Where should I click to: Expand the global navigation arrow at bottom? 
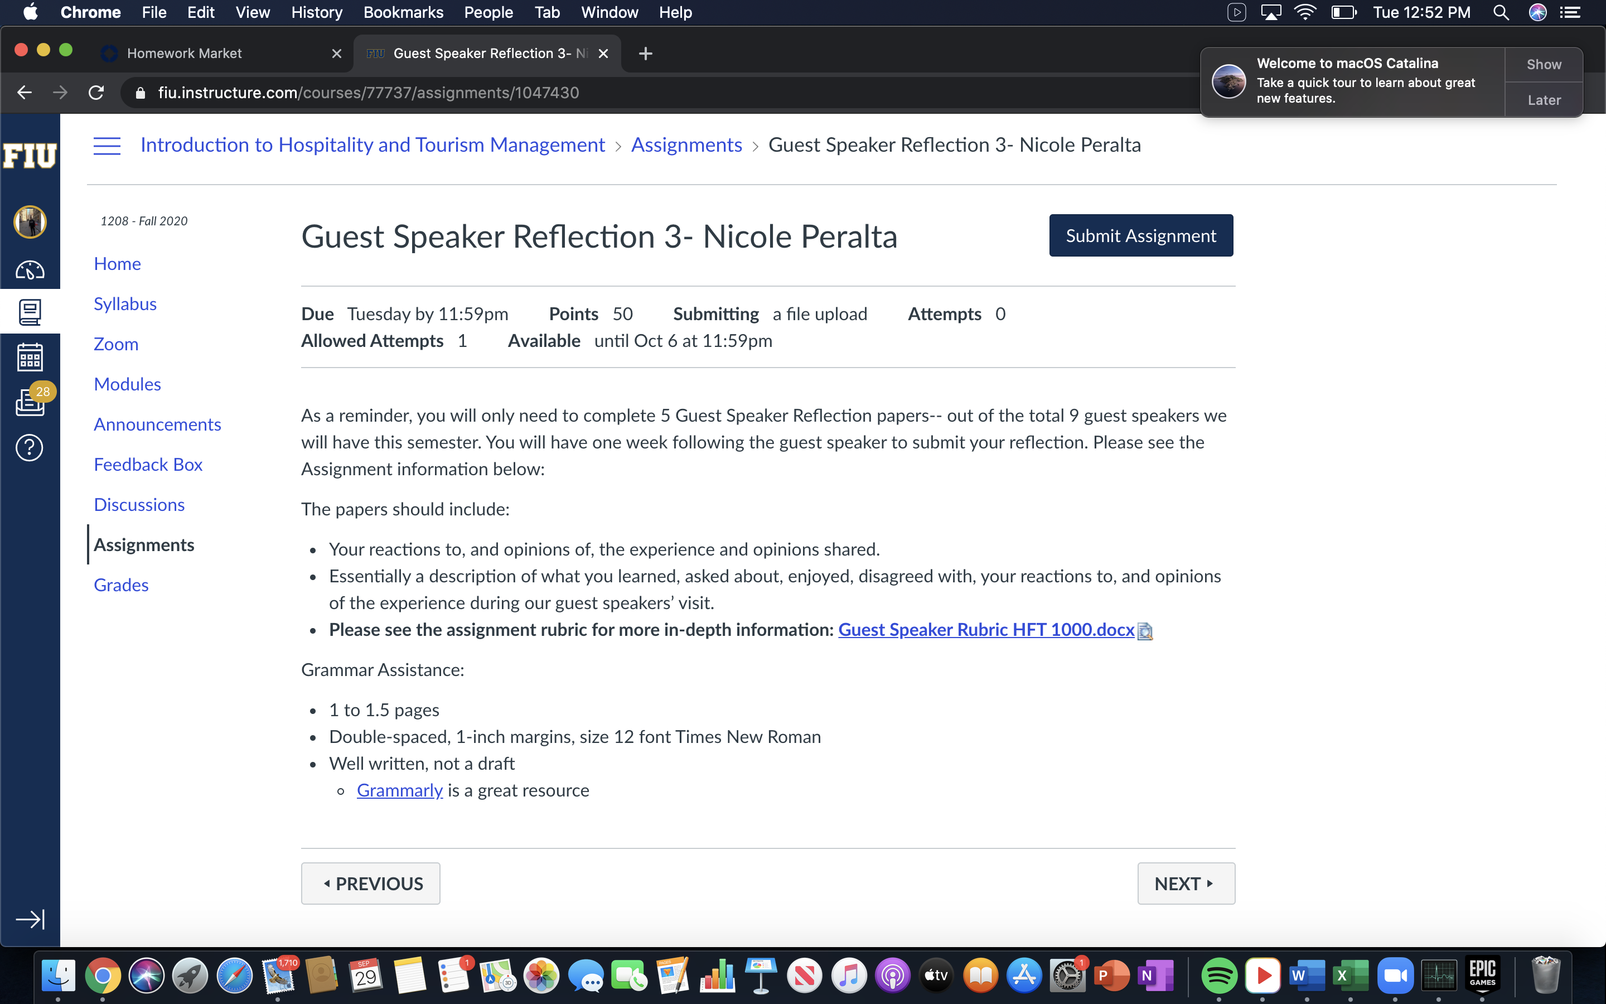click(x=30, y=919)
